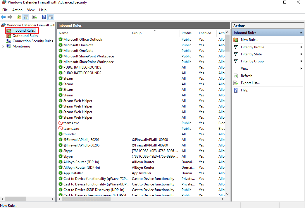Viewport: 305px width, 208px height.
Task: Toggle Show/Hide Action Pane toolbar icon
Action: [51, 17]
